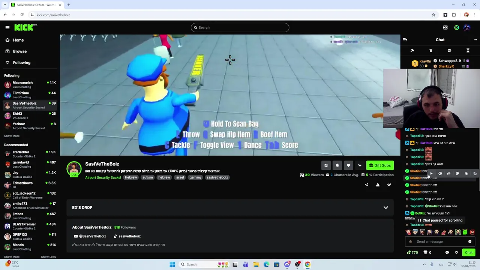Screen dimensions: 480x270
Task: Bookmark this page with the star icon
Action: [x=433, y=15]
